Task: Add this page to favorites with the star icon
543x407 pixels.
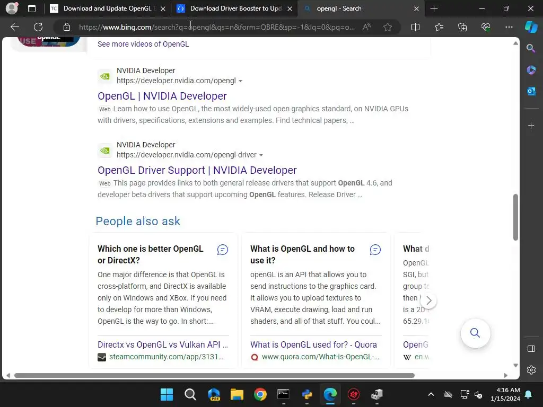Action: pos(388,27)
